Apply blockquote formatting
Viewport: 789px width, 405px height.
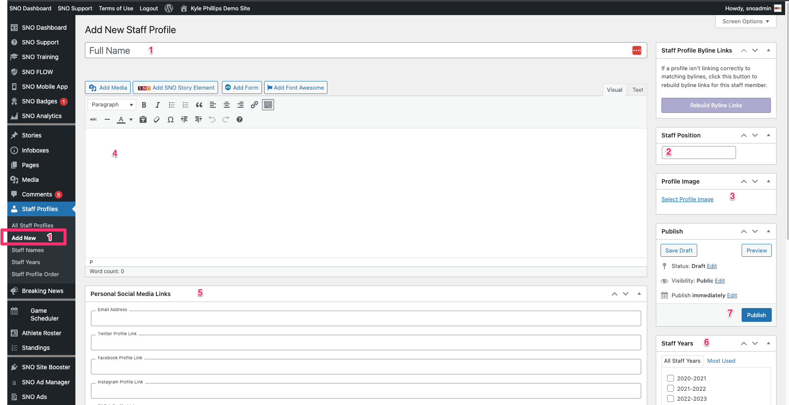point(199,105)
